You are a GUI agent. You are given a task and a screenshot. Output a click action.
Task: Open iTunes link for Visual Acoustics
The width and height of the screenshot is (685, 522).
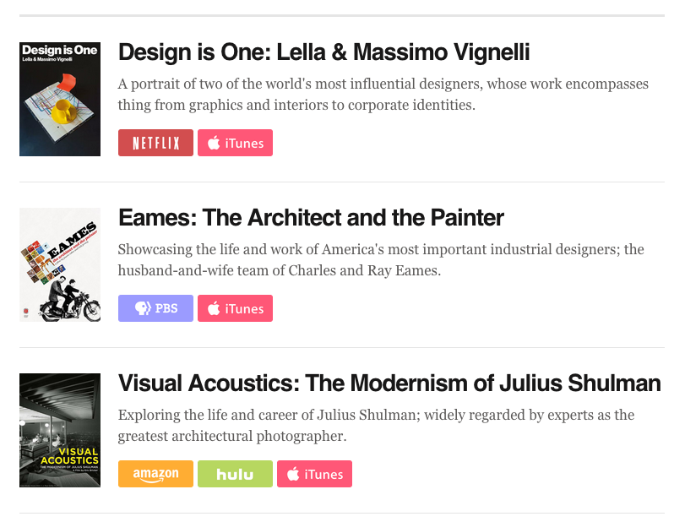(314, 474)
